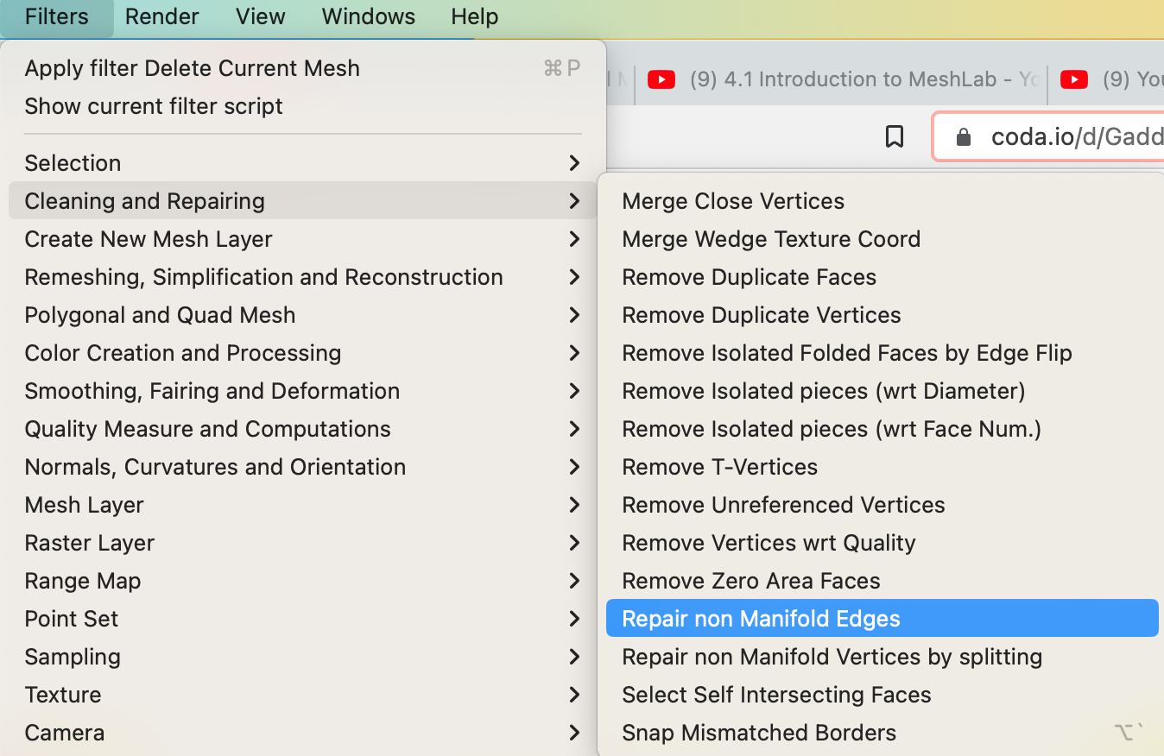Show current filter script
The height and width of the screenshot is (756, 1164).
[x=154, y=106]
